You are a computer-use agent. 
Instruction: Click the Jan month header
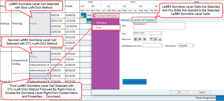[x=104, y=10]
